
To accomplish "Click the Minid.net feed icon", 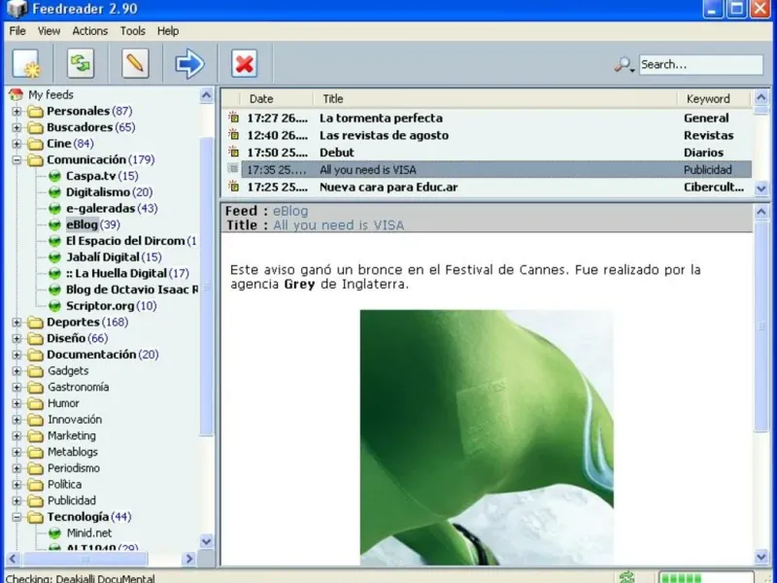I will (54, 533).
